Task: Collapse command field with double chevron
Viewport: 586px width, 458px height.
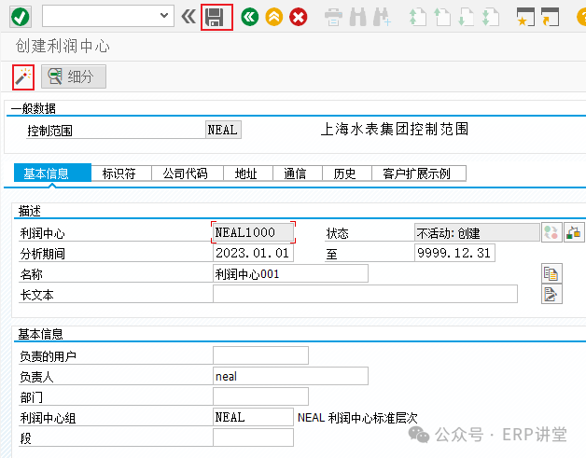Action: (188, 16)
